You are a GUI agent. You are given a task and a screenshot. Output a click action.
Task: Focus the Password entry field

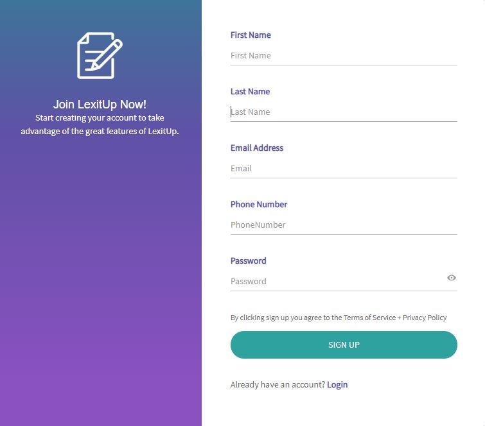point(334,282)
